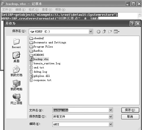Go to 我的文档 location
Viewport: 142px width, 130px height.
(x=16, y=71)
